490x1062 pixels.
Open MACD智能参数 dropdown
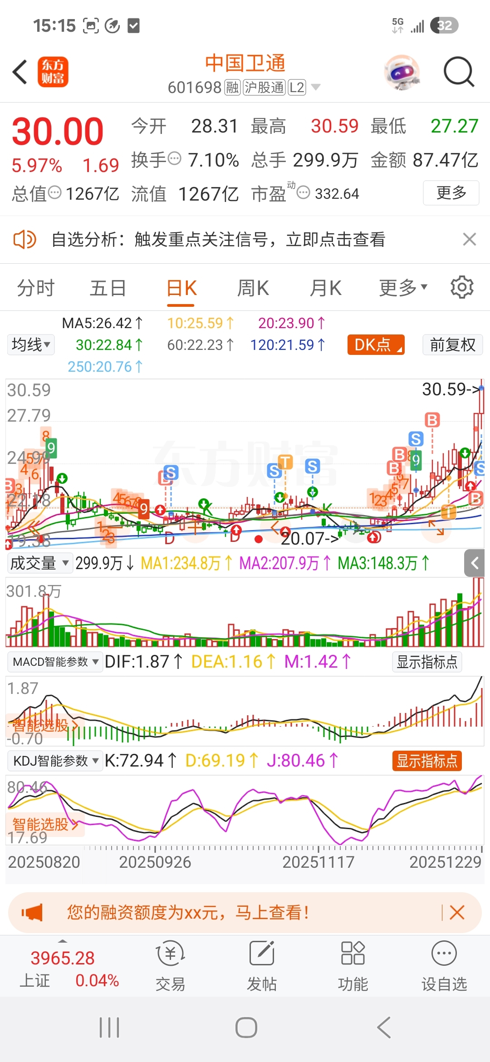[x=55, y=662]
